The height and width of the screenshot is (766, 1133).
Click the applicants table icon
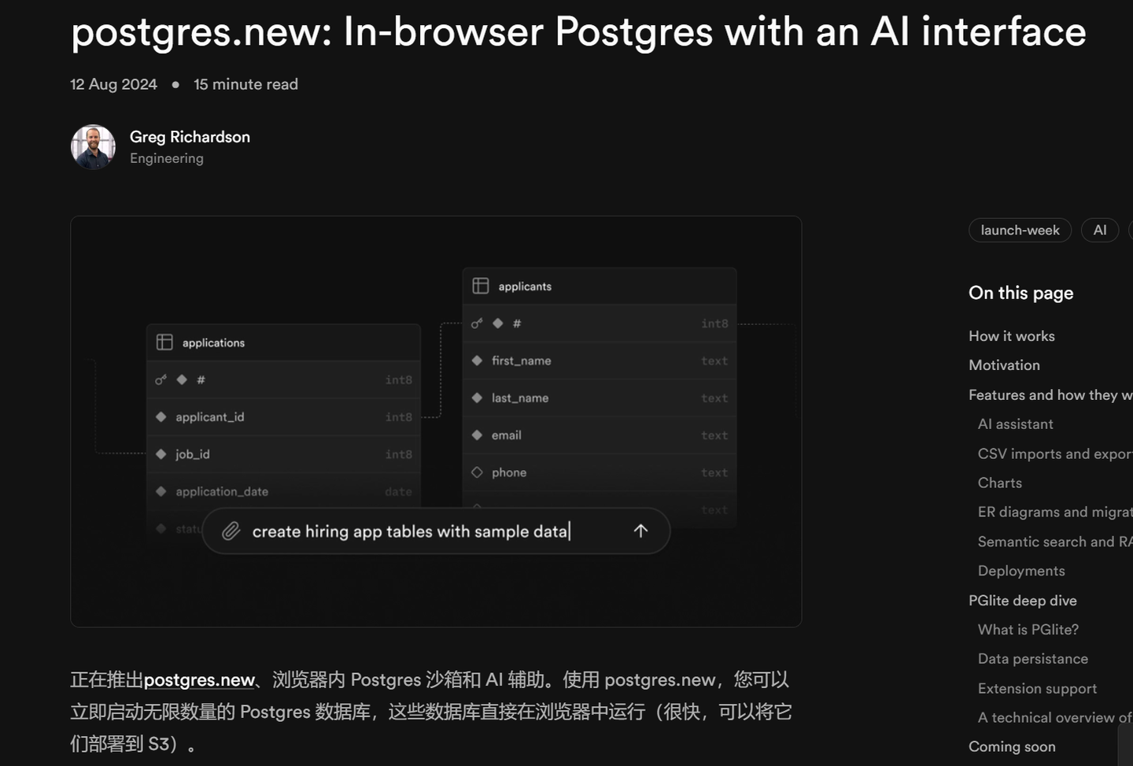tap(479, 286)
